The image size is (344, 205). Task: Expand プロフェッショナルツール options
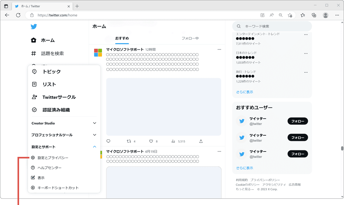[x=52, y=135]
